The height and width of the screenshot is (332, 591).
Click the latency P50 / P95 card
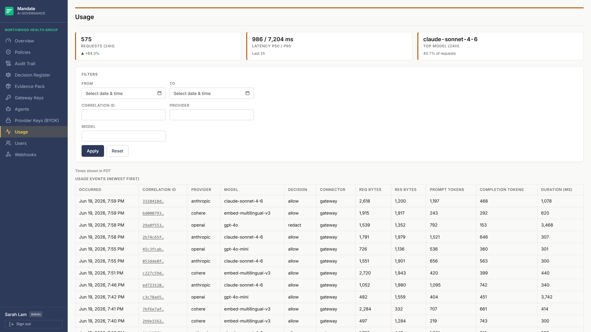coord(329,46)
